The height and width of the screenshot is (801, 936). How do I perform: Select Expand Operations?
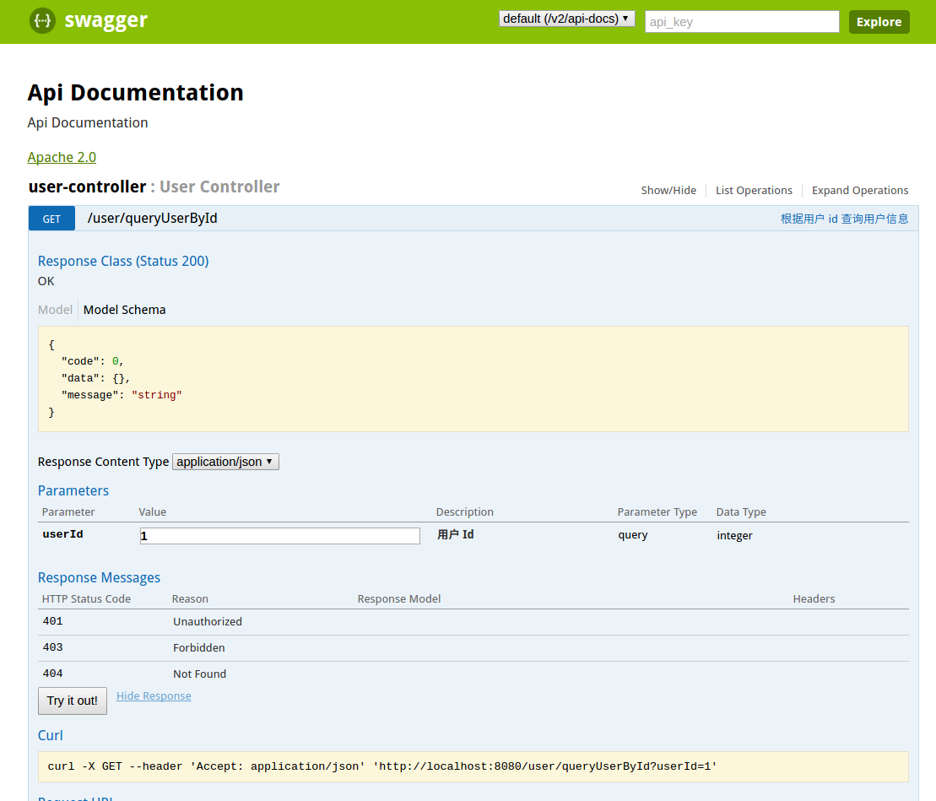[x=859, y=191]
